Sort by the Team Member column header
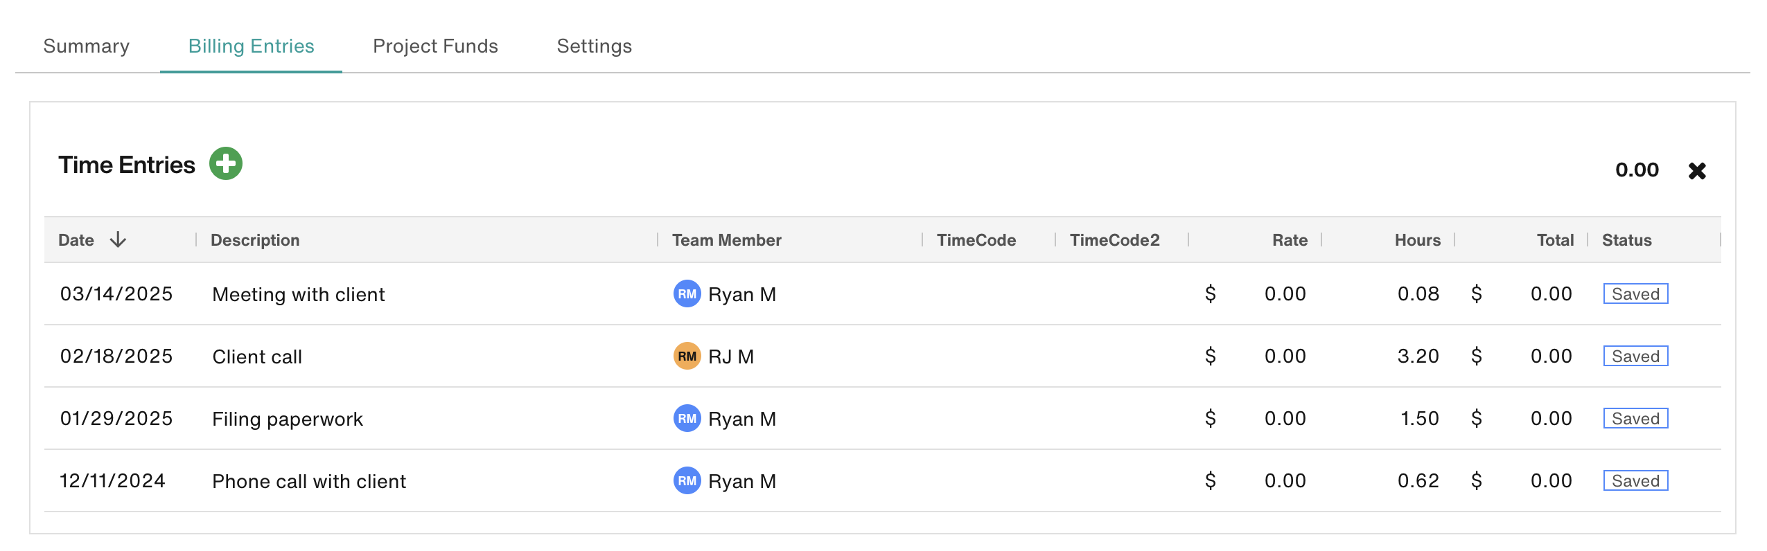The height and width of the screenshot is (551, 1767). coord(727,240)
